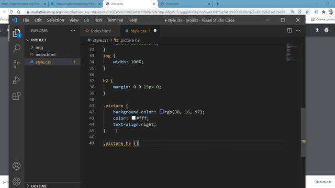Click the EXPLORER panel title
The image size is (335, 188).
click(x=39, y=31)
